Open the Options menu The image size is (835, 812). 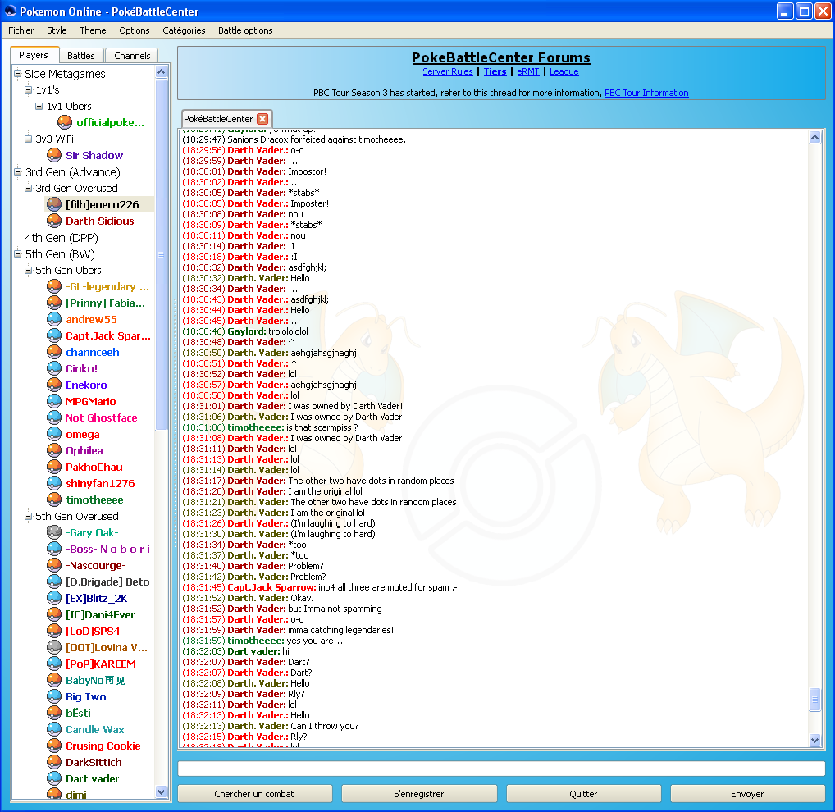(x=135, y=30)
